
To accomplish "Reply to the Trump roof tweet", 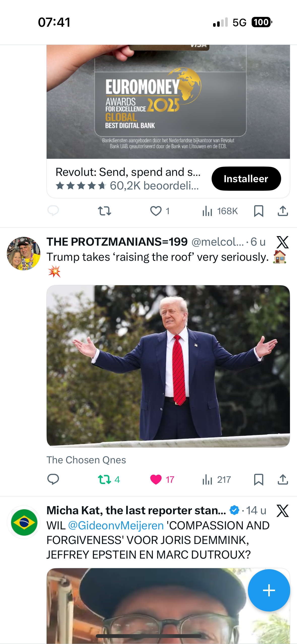I will (x=53, y=479).
